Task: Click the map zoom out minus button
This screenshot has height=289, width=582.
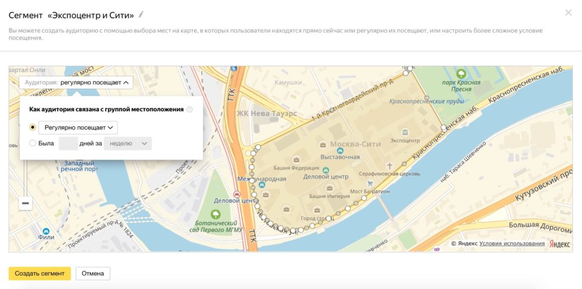Action: (x=26, y=203)
